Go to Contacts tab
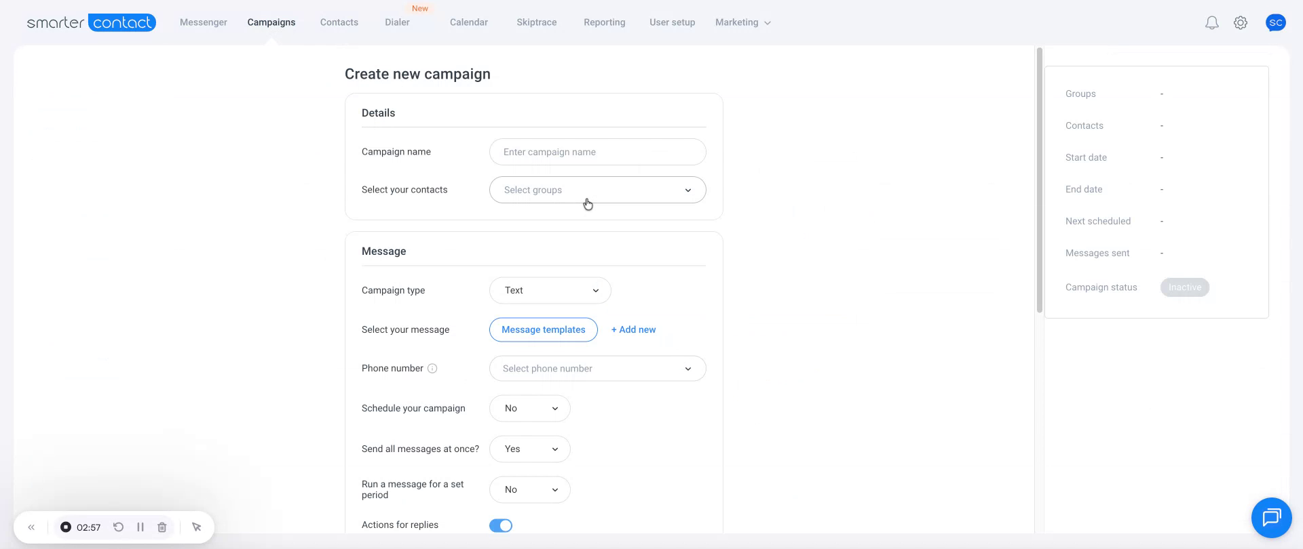This screenshot has height=549, width=1303. click(x=339, y=22)
